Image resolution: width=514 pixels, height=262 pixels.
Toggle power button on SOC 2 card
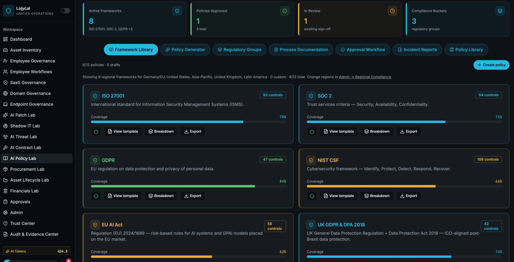click(x=312, y=132)
